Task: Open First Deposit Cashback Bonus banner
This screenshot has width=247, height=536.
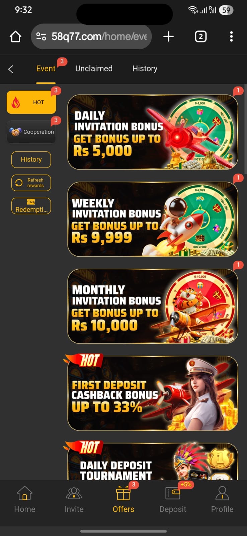Action: (x=153, y=393)
